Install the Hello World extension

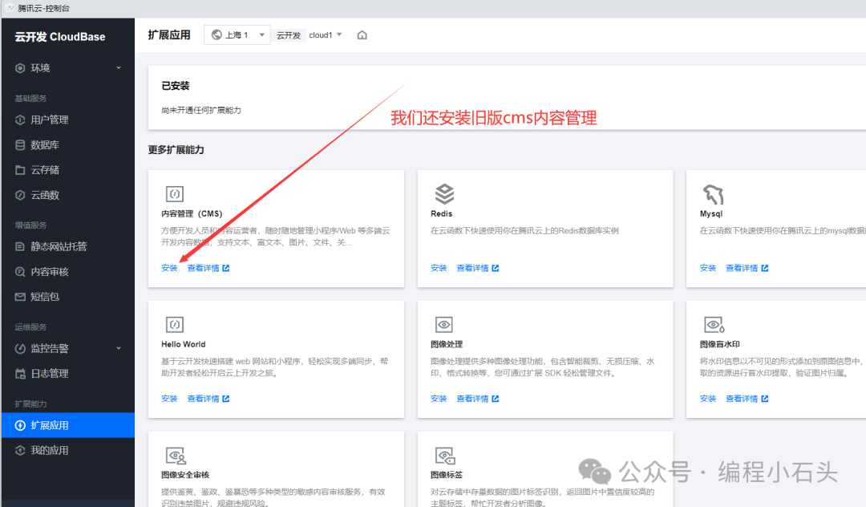(x=169, y=399)
